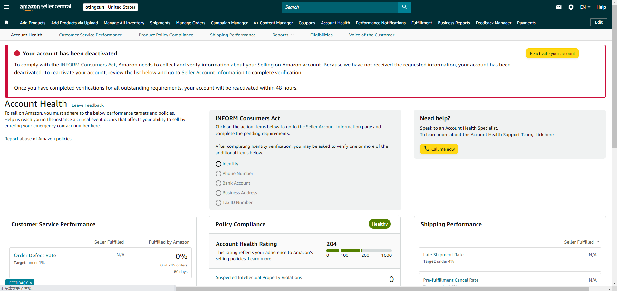This screenshot has height=291, width=617.
Task: Select the Tax ID Number radio item
Action: [x=218, y=203]
